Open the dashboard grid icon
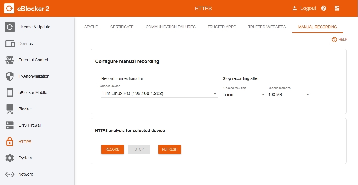 tap(337, 8)
